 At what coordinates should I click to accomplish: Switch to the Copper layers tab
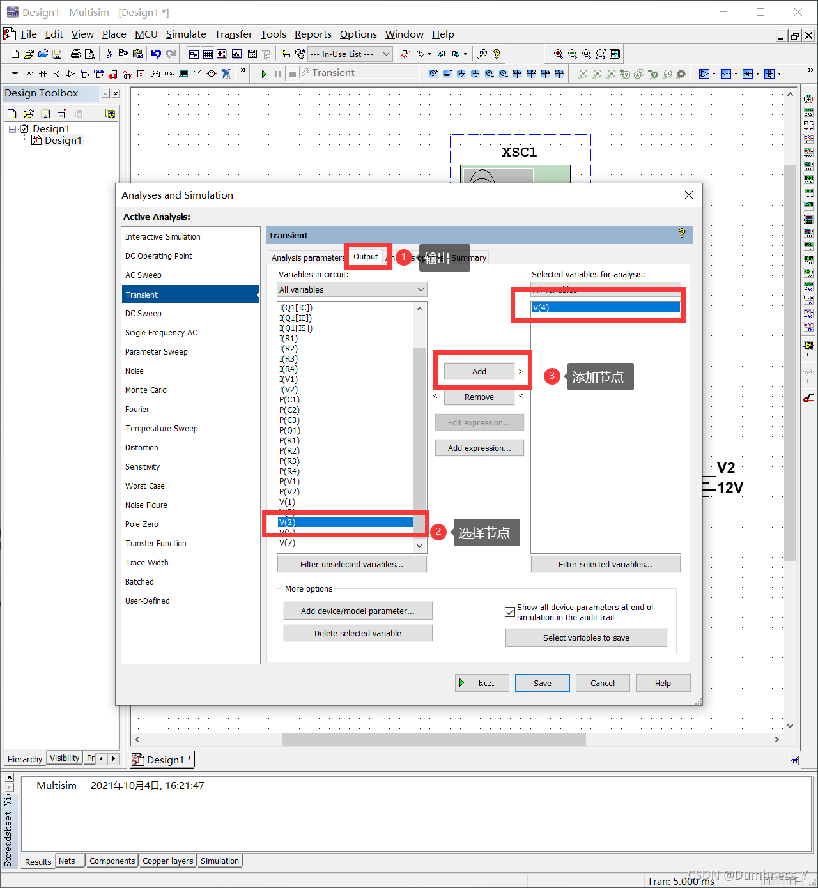pyautogui.click(x=168, y=861)
